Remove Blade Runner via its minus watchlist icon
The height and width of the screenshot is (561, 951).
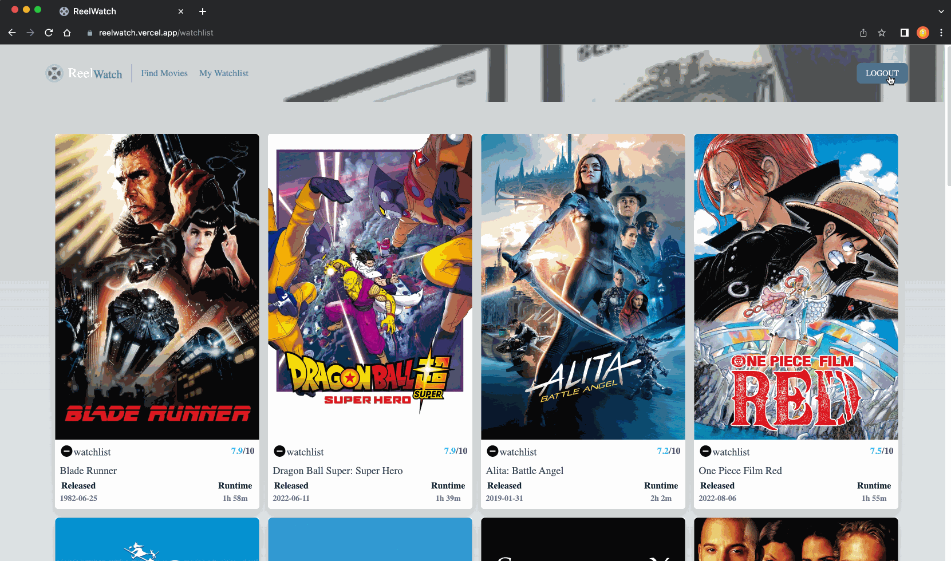coord(66,451)
